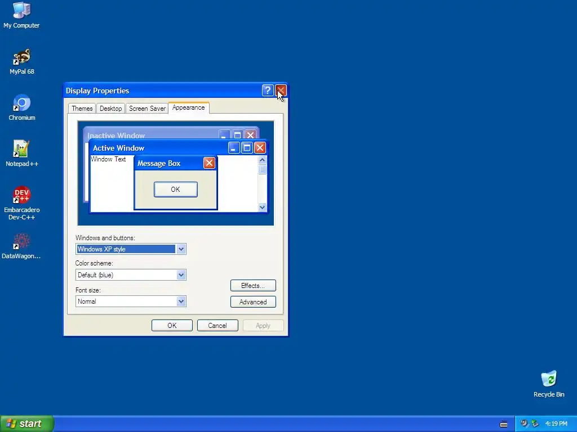Select the Embarcadero Dev-C++ desktop shortcut

pos(22,203)
